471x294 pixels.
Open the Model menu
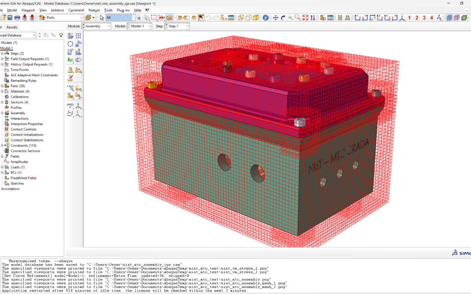12,10
